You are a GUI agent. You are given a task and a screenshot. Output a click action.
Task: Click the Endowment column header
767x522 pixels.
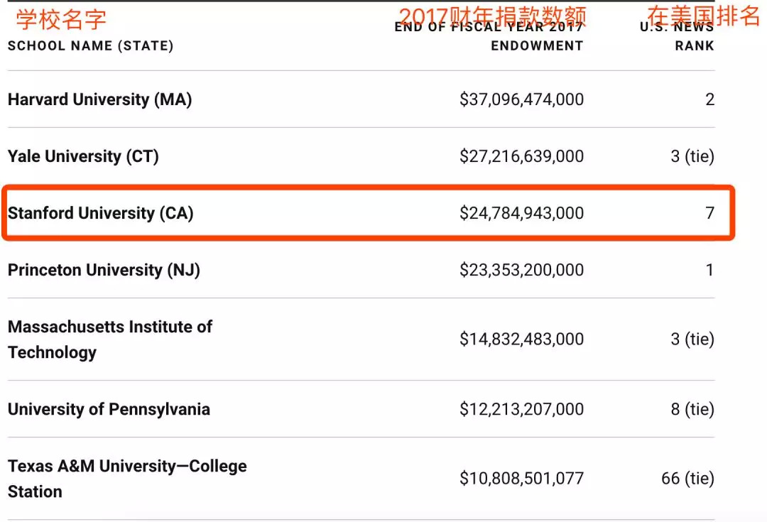(536, 46)
